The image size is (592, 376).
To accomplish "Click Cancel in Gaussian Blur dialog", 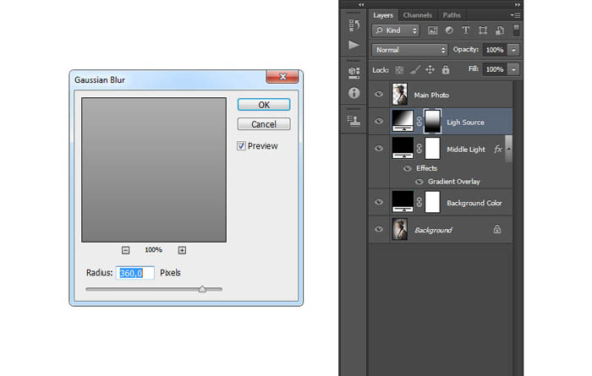I will pos(264,124).
